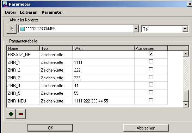
Task: Select the ERSATZ_NR name cell
Action: pyautogui.click(x=23, y=55)
